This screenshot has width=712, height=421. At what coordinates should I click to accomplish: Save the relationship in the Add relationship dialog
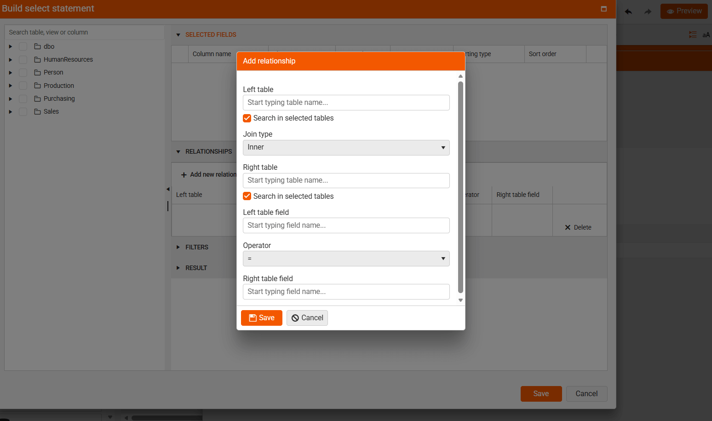pos(262,318)
